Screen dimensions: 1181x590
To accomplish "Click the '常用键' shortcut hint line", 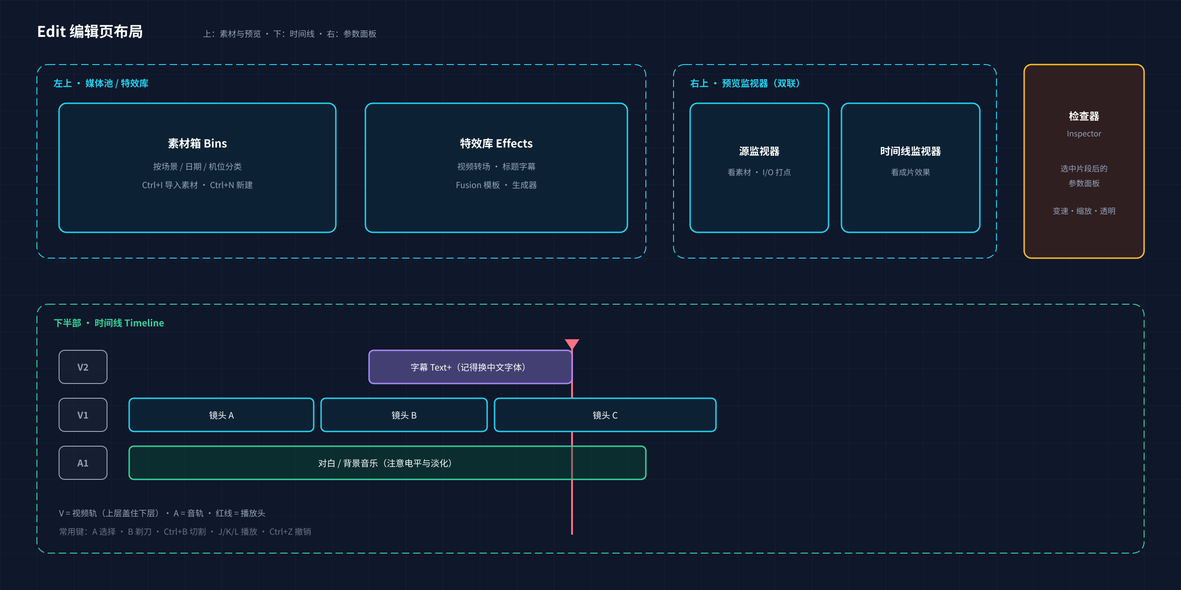I will click(x=185, y=531).
